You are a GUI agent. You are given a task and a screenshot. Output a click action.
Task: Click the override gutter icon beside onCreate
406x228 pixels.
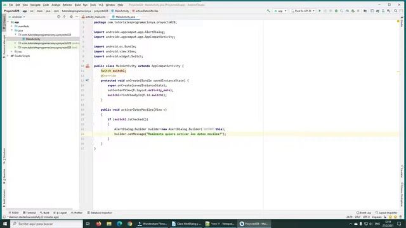88,80
